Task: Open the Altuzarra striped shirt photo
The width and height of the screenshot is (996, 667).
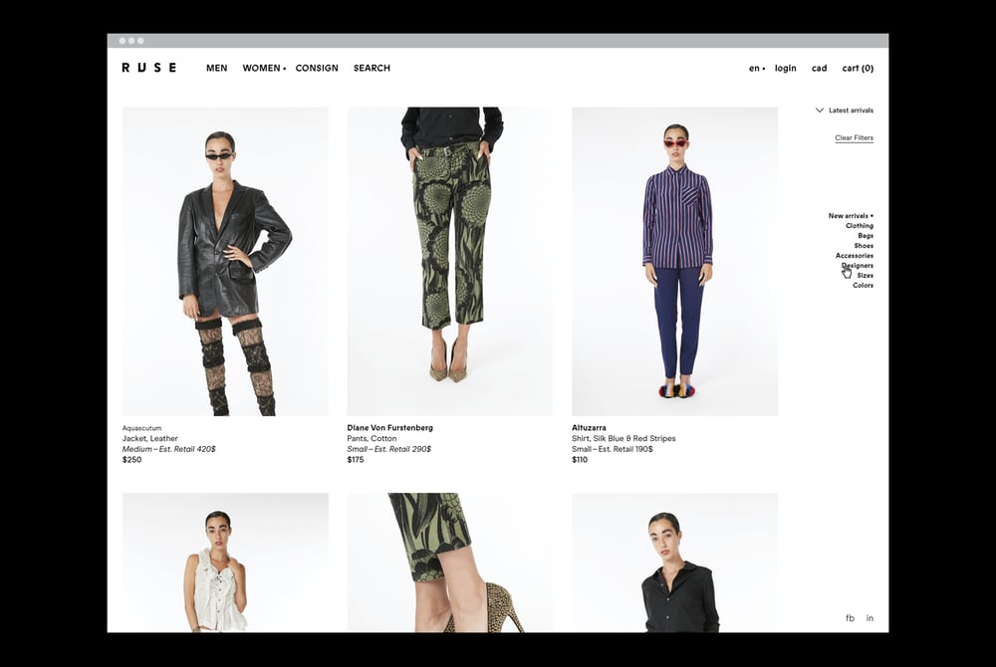Action: (x=674, y=262)
